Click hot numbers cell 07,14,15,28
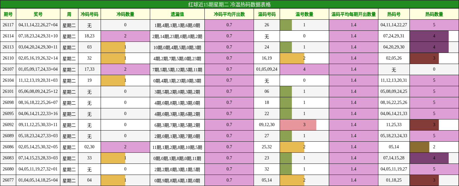 [x=394, y=158]
